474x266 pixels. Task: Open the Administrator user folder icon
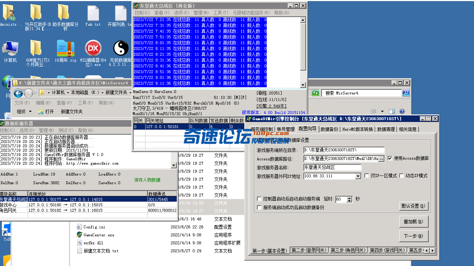coord(9,16)
